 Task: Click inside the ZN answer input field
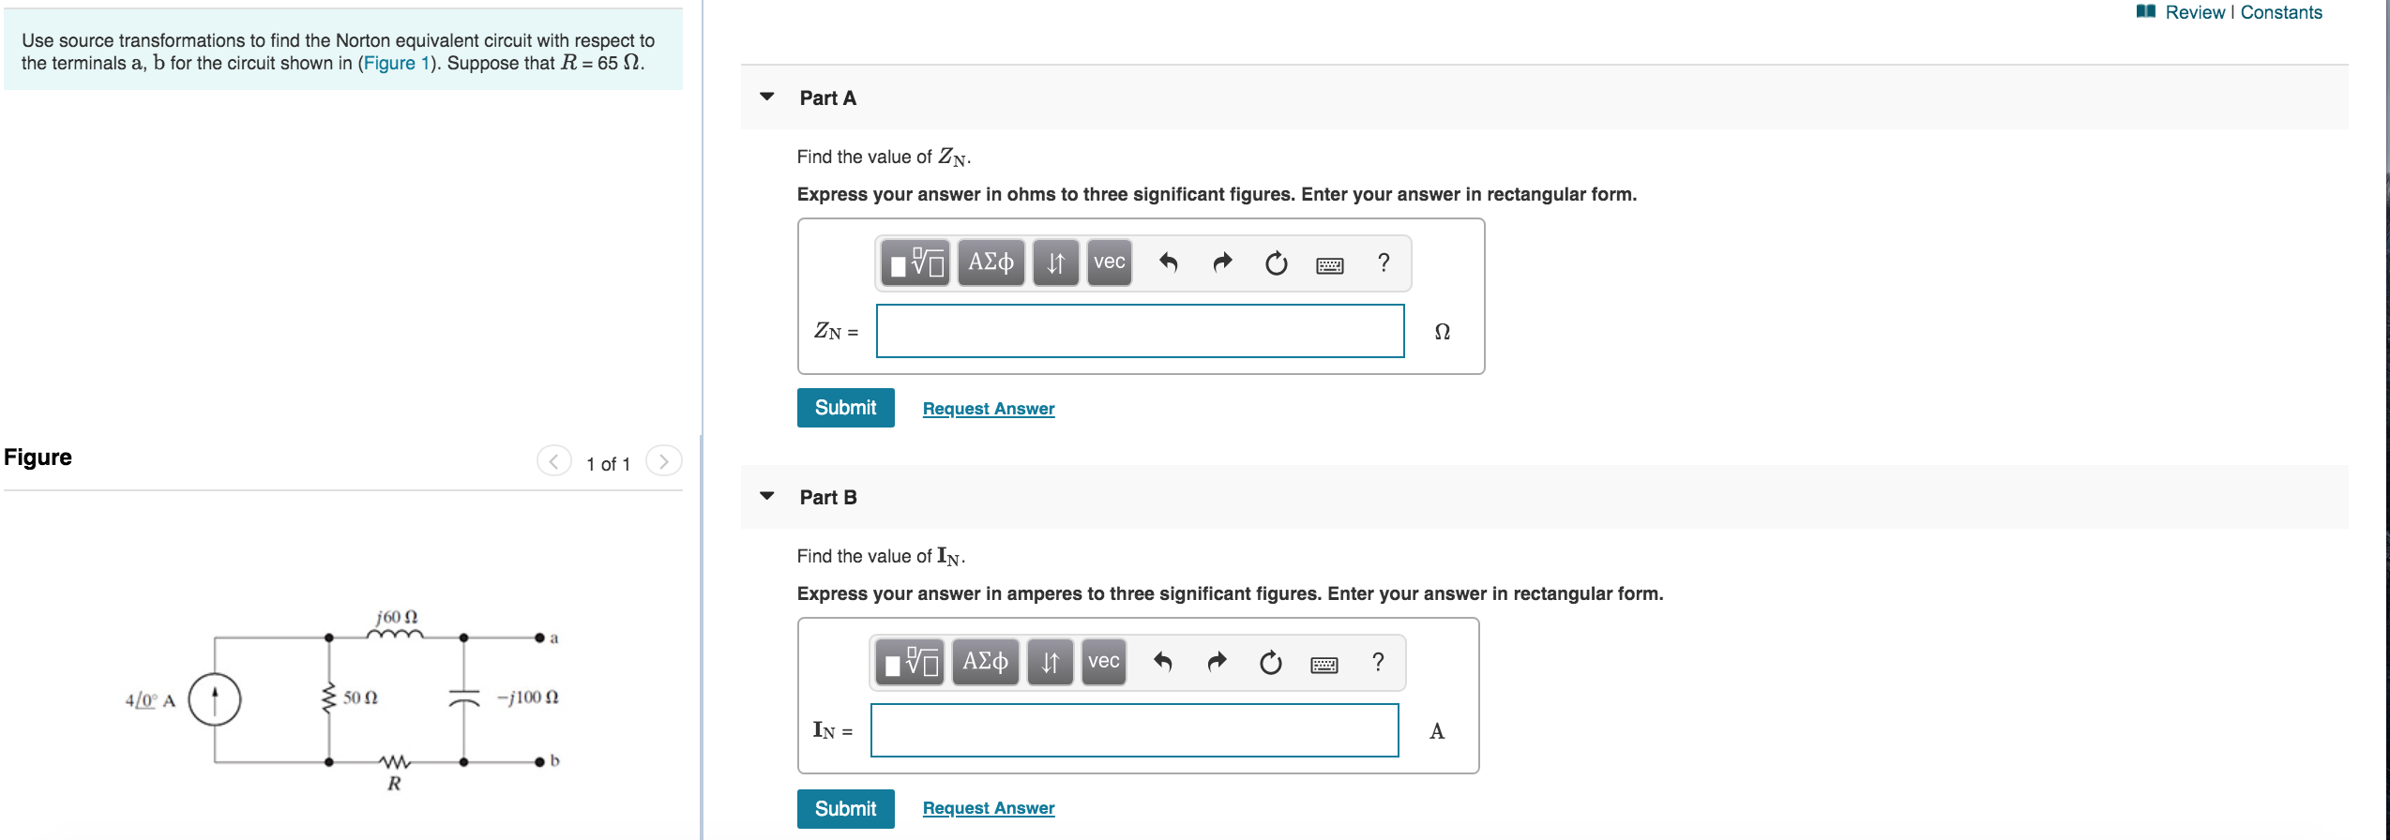pos(1139,331)
